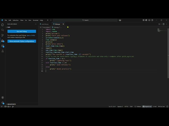Run the Python file with play icon

[x=159, y=24]
